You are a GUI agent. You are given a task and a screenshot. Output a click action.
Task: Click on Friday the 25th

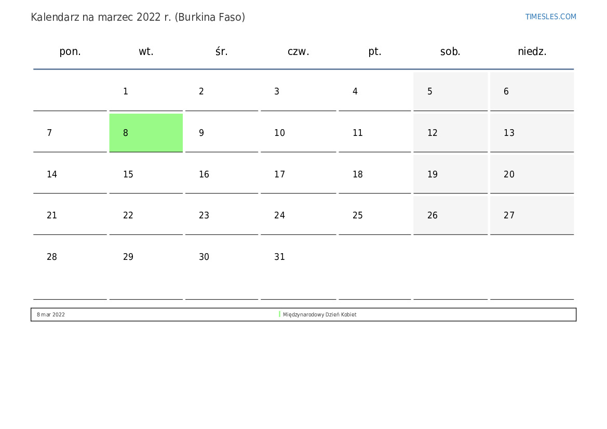pyautogui.click(x=374, y=215)
